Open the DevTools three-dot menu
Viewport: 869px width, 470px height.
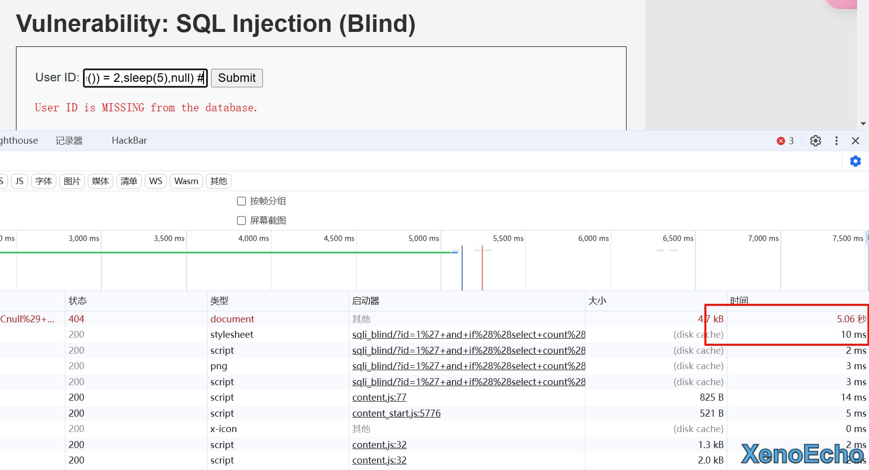pos(836,141)
